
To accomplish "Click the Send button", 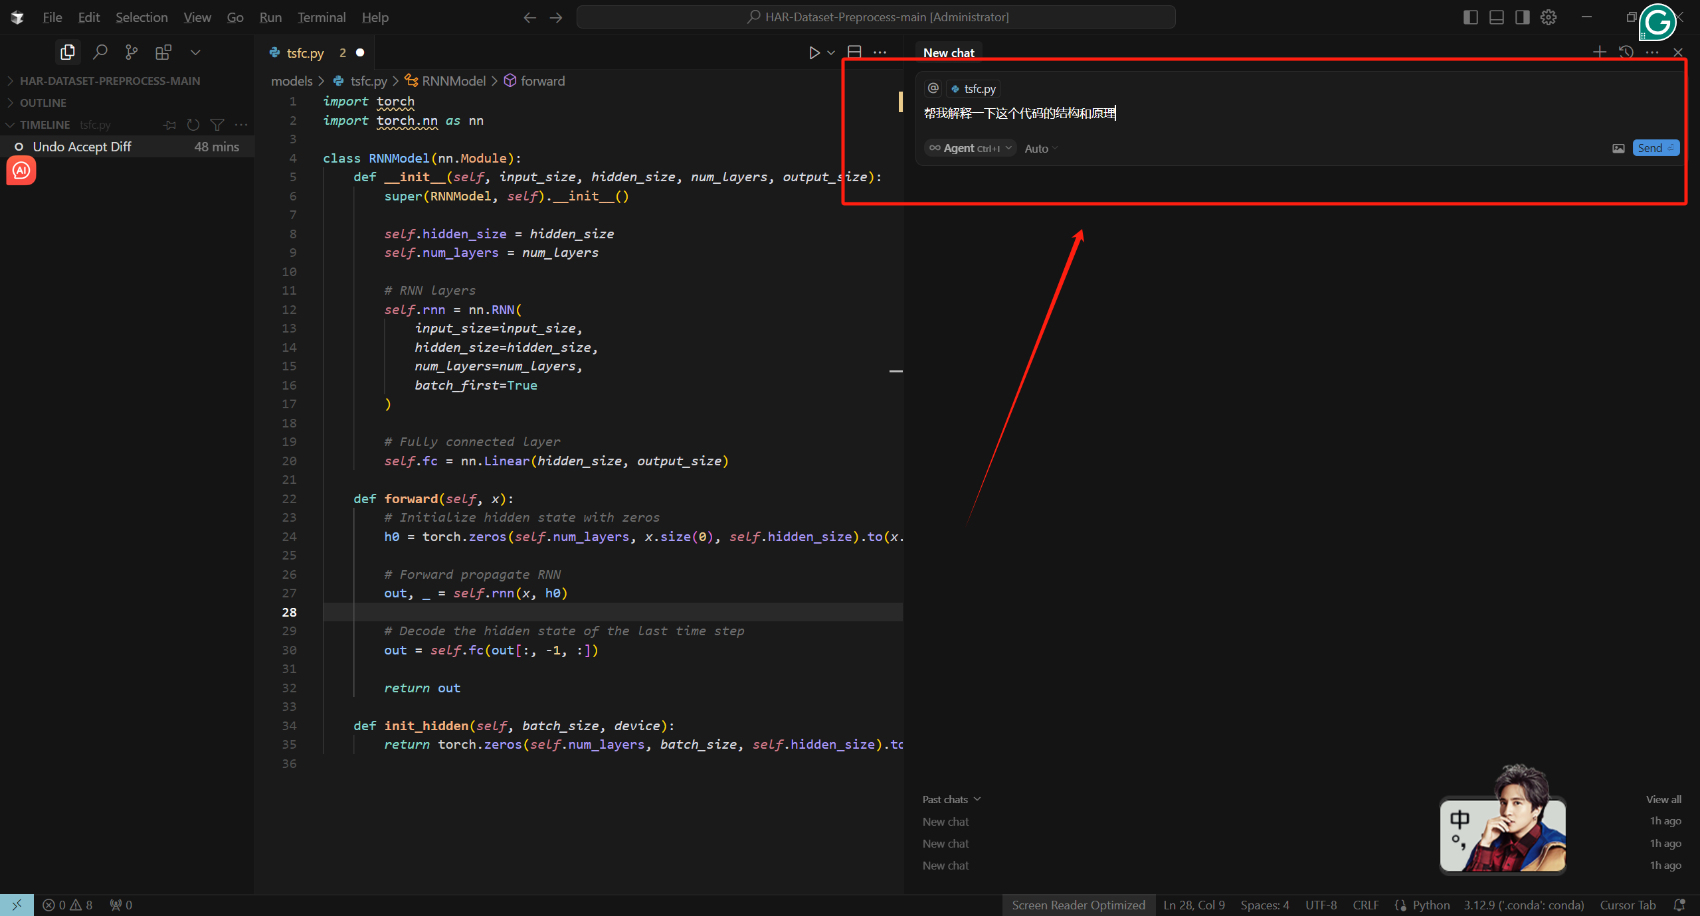I will point(1655,148).
